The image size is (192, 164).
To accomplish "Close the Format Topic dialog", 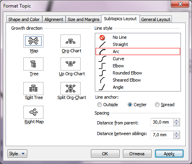I will [180, 4].
